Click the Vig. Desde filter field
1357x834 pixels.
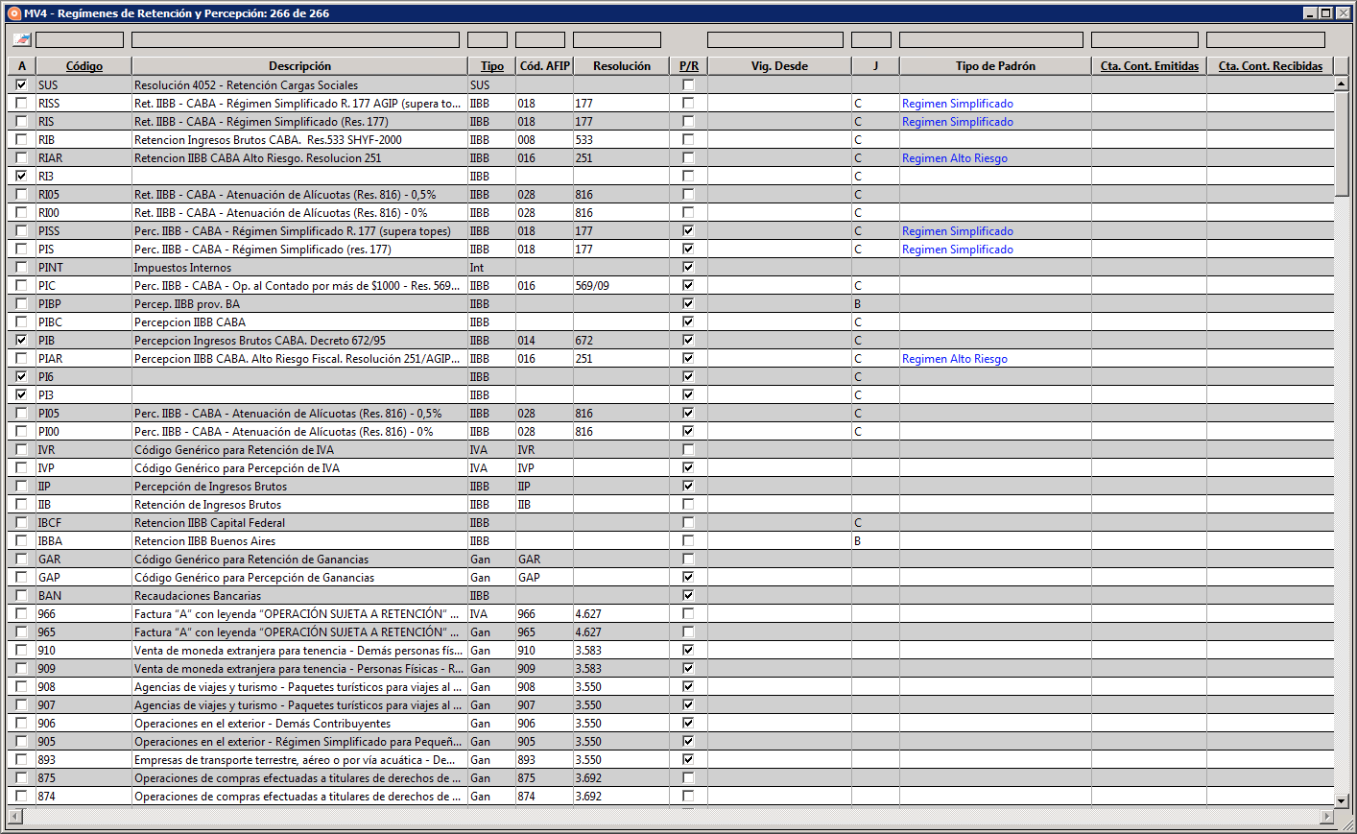click(775, 39)
